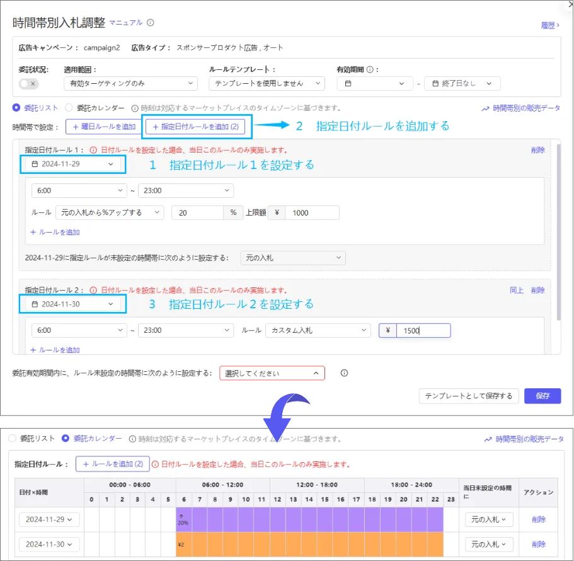Open 時間帯別の販売データ link in upper panel
The height and width of the screenshot is (561, 574).
tap(526, 108)
